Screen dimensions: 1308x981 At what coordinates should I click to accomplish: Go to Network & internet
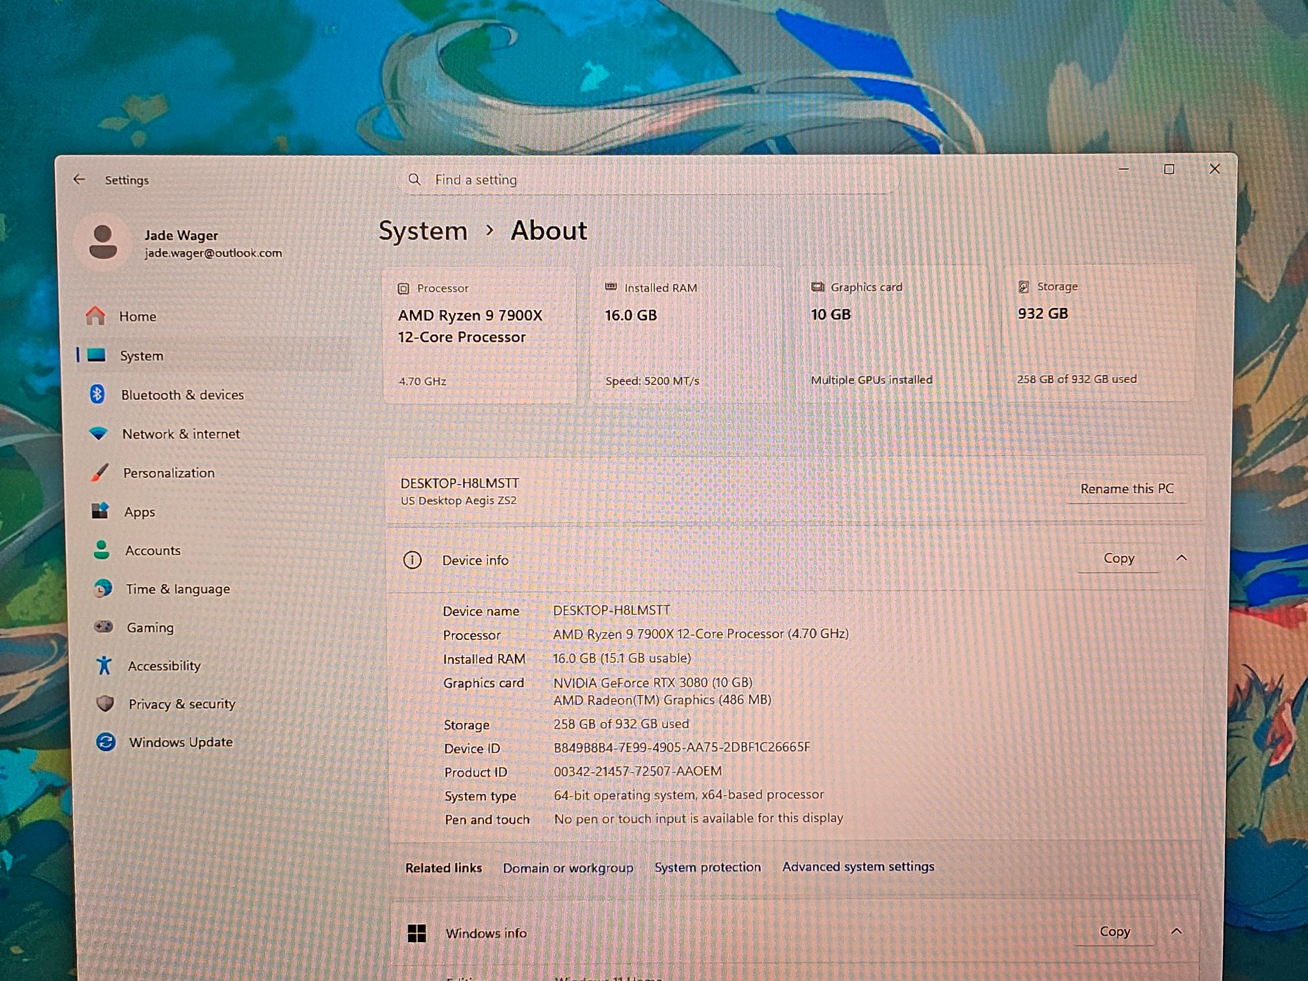(216, 434)
